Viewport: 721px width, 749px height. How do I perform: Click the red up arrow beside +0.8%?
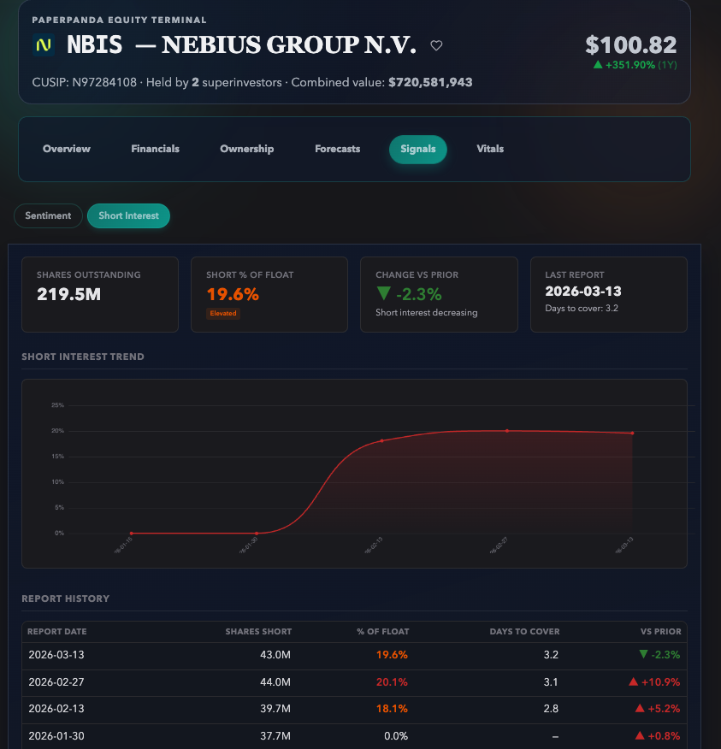pyautogui.click(x=640, y=735)
